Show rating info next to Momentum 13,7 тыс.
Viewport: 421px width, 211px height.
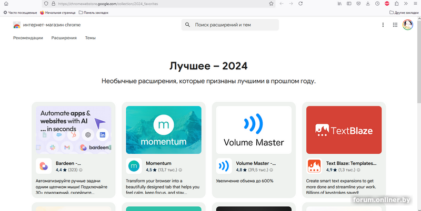[x=181, y=170]
